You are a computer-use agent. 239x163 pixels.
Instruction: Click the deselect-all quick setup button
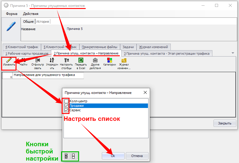(x=74, y=156)
